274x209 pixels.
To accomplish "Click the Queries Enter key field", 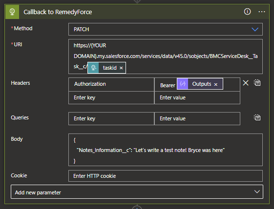I will click(x=111, y=118).
